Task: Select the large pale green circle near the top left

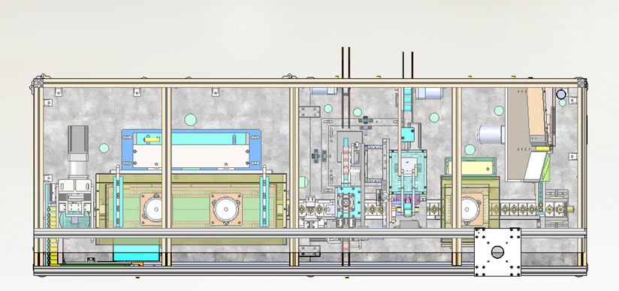Action: (190, 120)
